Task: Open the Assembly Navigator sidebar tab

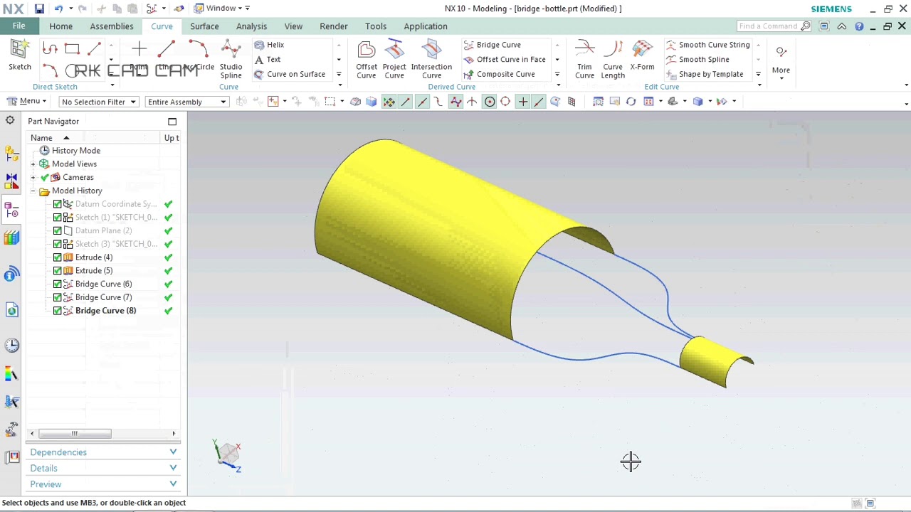Action: (11, 153)
